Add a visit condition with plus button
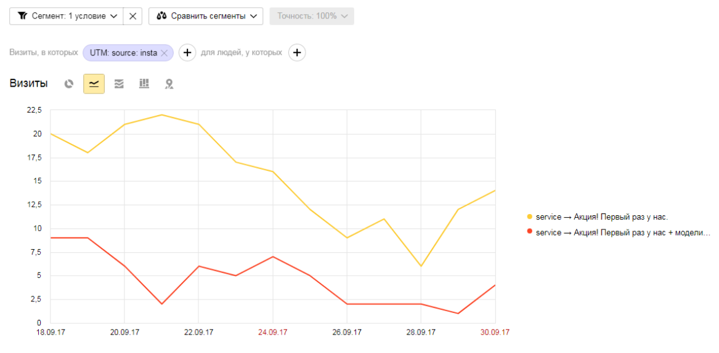 pos(187,53)
